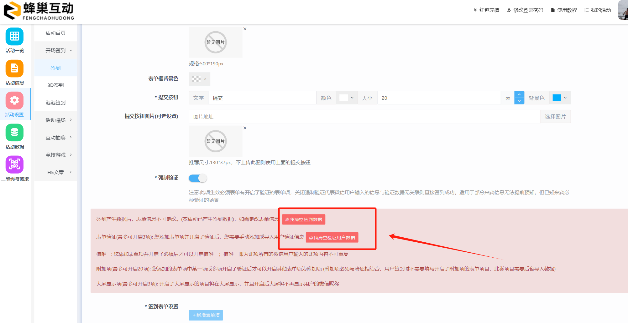Increase the button font size with the up arrow

pos(519,94)
